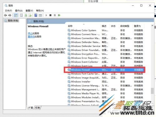
Task: Close the 服务 window
Action: [x=150, y=6]
